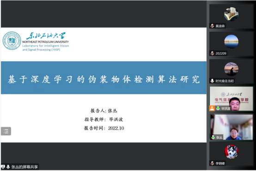
Task: Open the slide outline list icon
Action: tap(6, 131)
